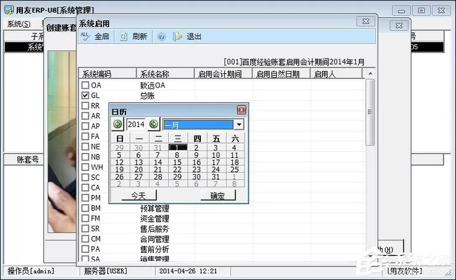This screenshot has width=456, height=280.
Task: Enable the FM 资金管理 checkbox
Action: point(85,218)
